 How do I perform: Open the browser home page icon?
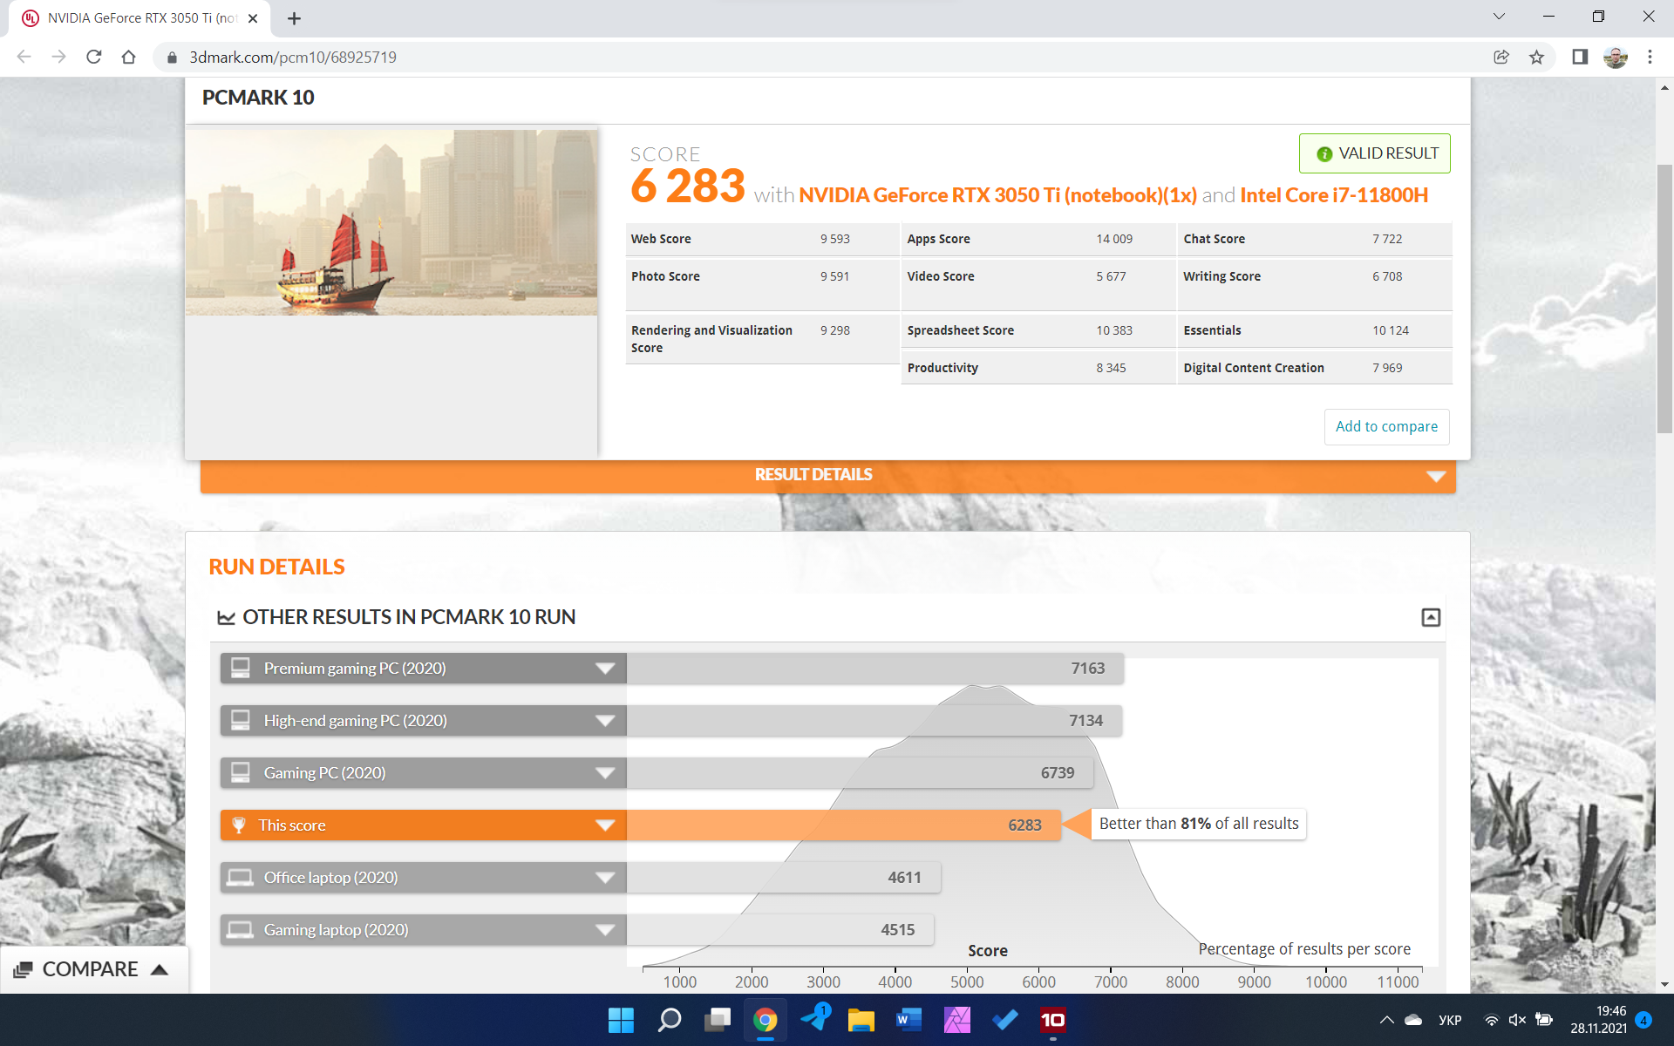point(128,57)
